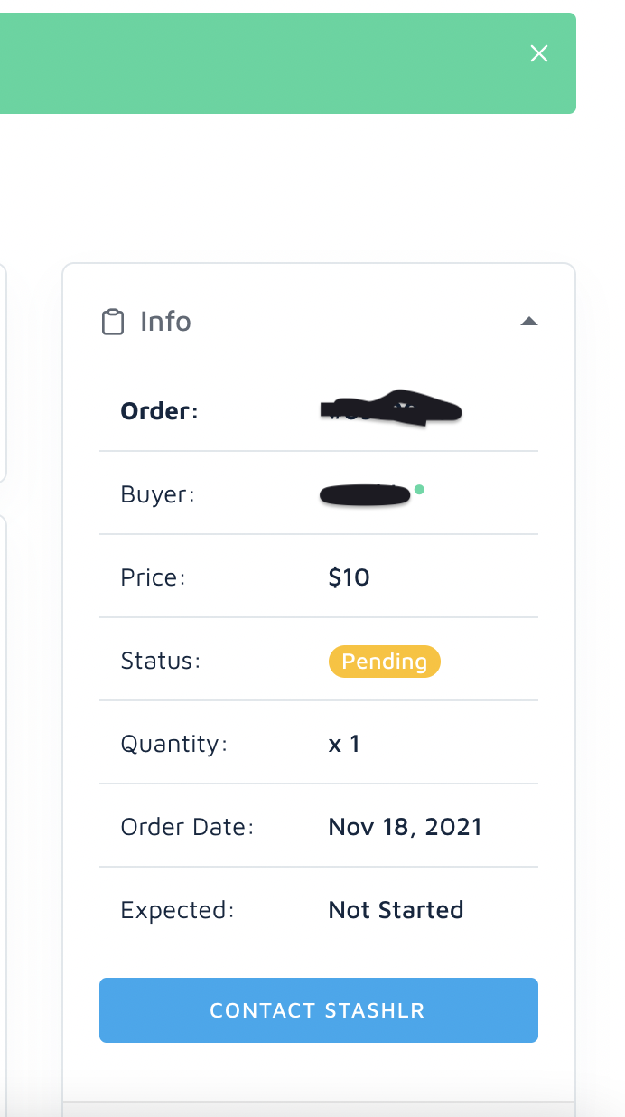Dismiss the green notification banner

point(539,54)
